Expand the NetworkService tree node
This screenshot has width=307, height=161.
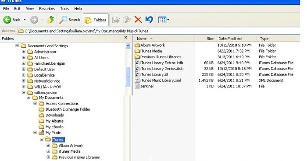click(24, 81)
